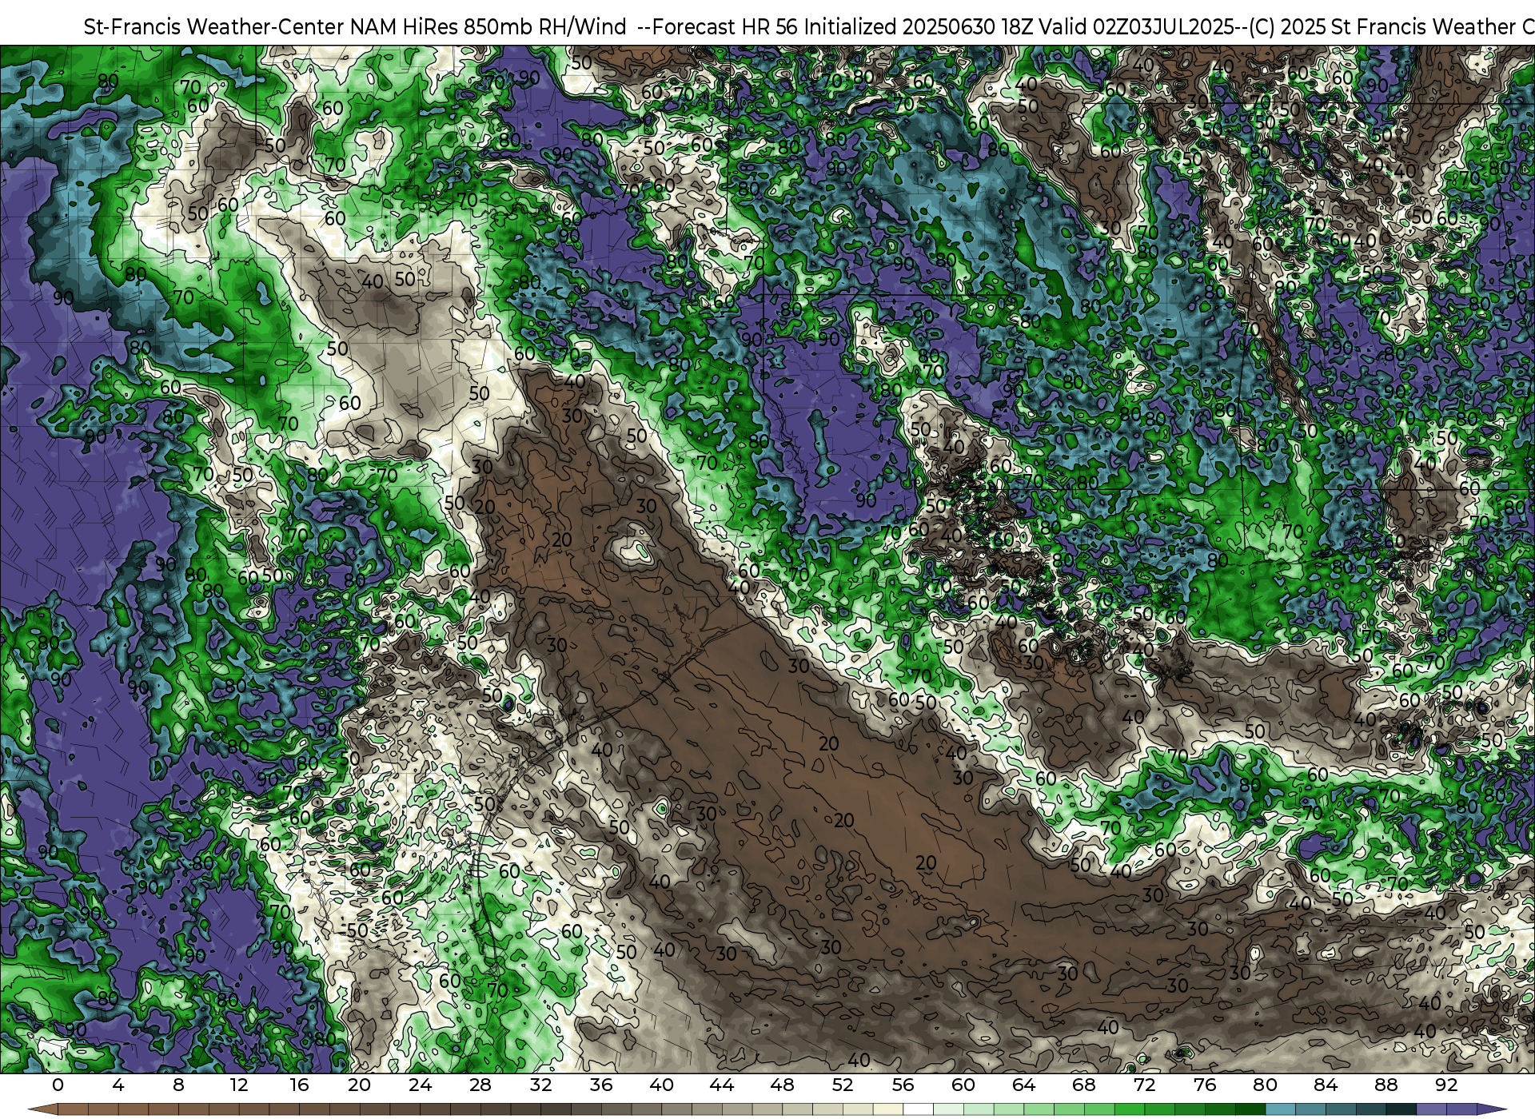The height and width of the screenshot is (1119, 1535).
Task: Click the '8' label on the color scale
Action: [178, 1085]
